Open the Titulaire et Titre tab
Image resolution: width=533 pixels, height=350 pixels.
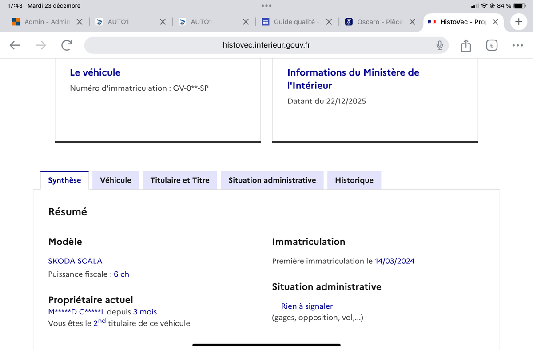point(180,180)
